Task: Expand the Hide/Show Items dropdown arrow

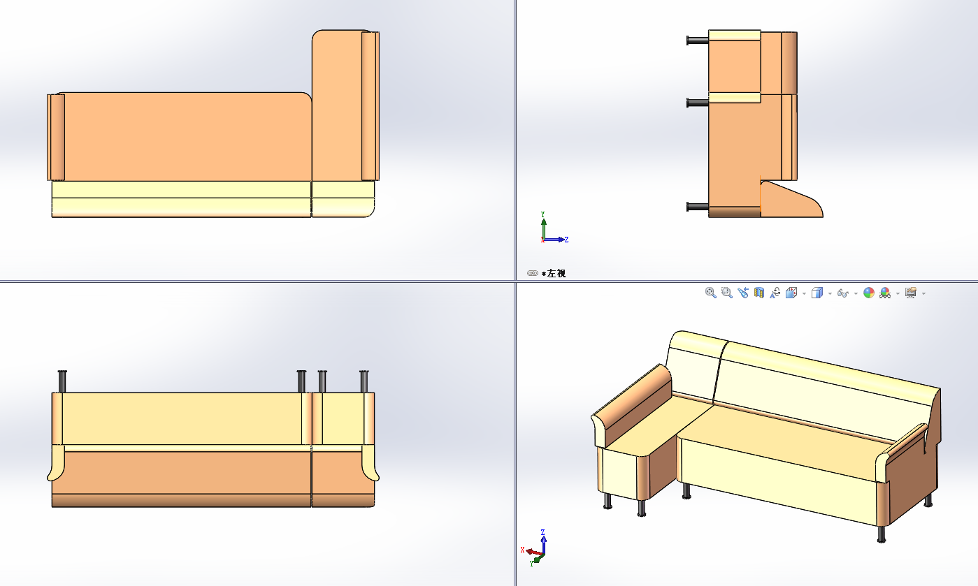Action: (856, 293)
